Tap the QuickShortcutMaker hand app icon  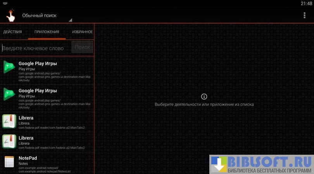click(x=10, y=15)
